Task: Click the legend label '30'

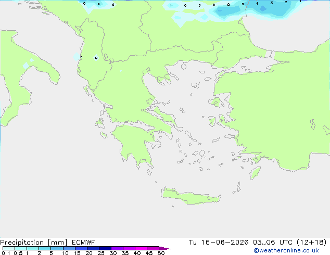Action: [113, 253]
